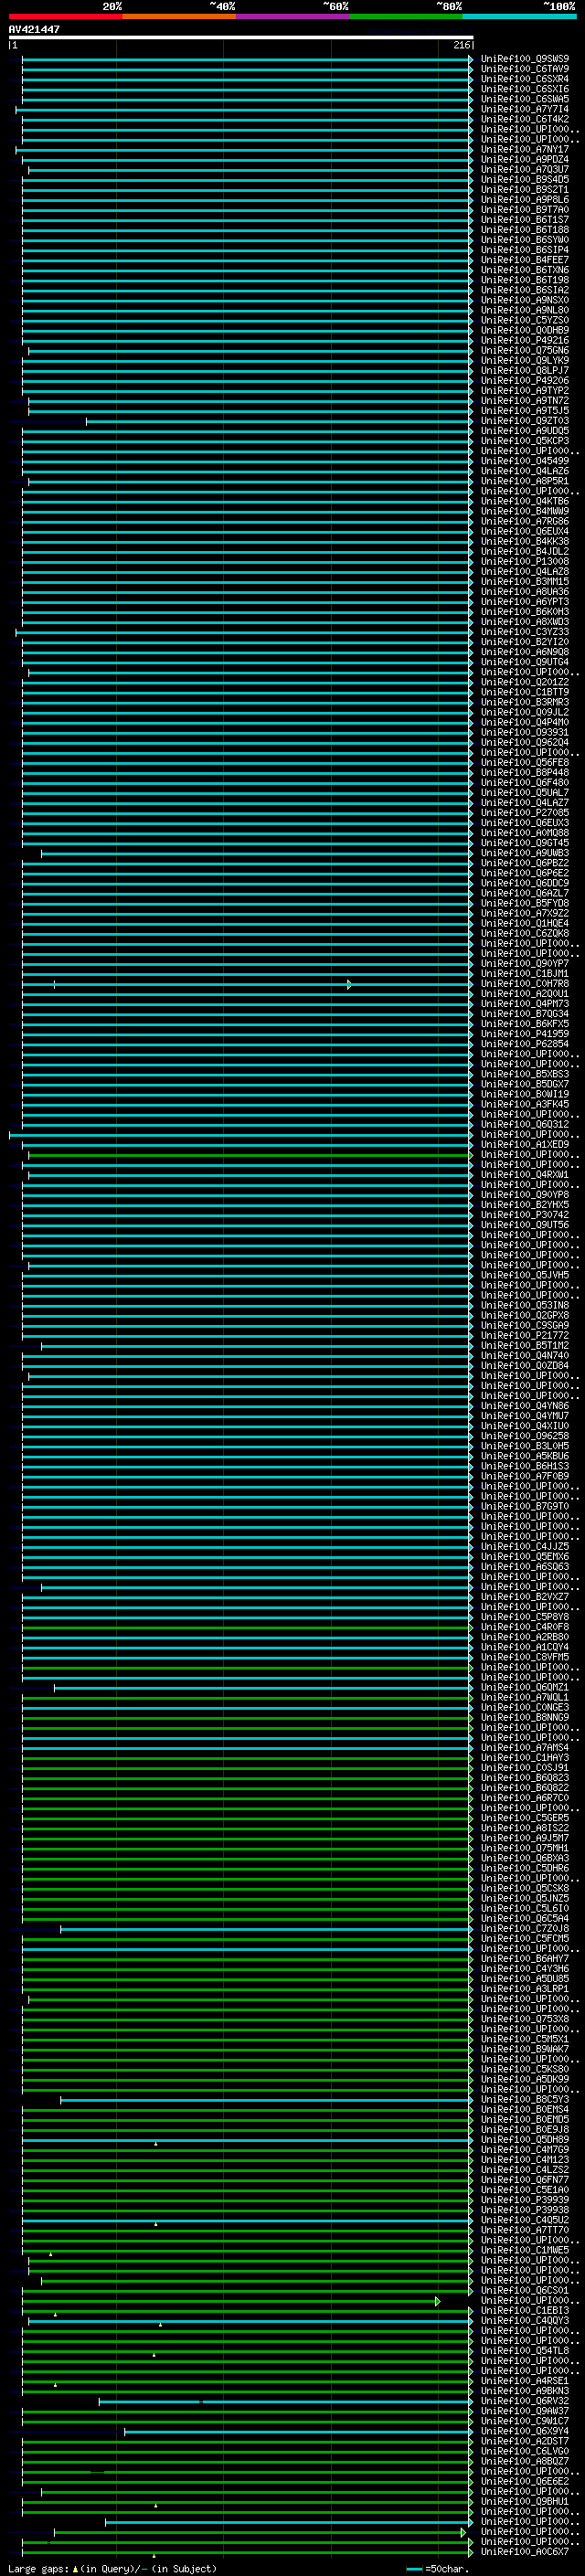Select the UniRef100_B6T188 label
Screen dimensions: 585x2576
(x=525, y=230)
